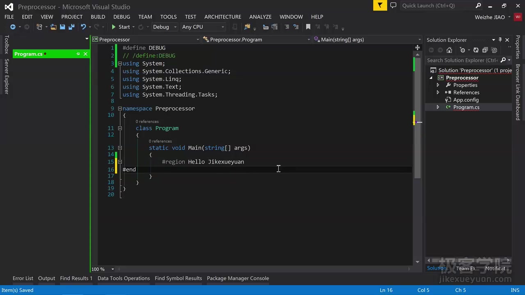
Task: Open the ARCHITECTURE menu
Action: [x=223, y=17]
